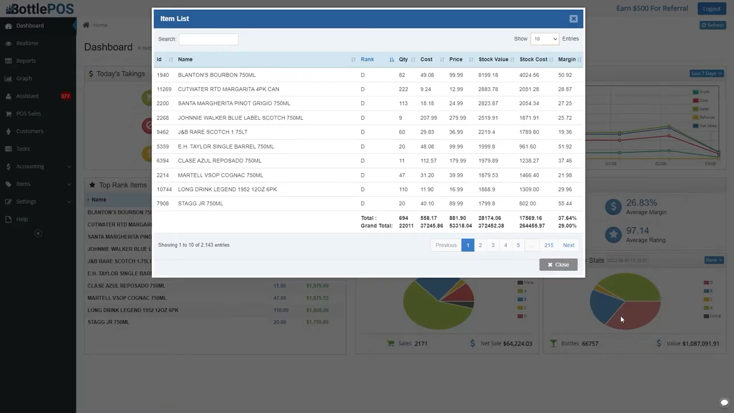This screenshot has width=734, height=413.
Task: Sort table by Rank column
Action: coord(377,60)
